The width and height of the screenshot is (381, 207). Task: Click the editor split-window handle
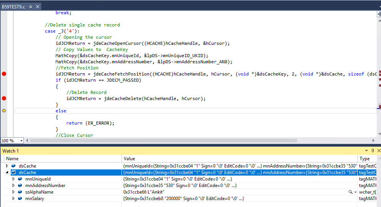pos(379,14)
